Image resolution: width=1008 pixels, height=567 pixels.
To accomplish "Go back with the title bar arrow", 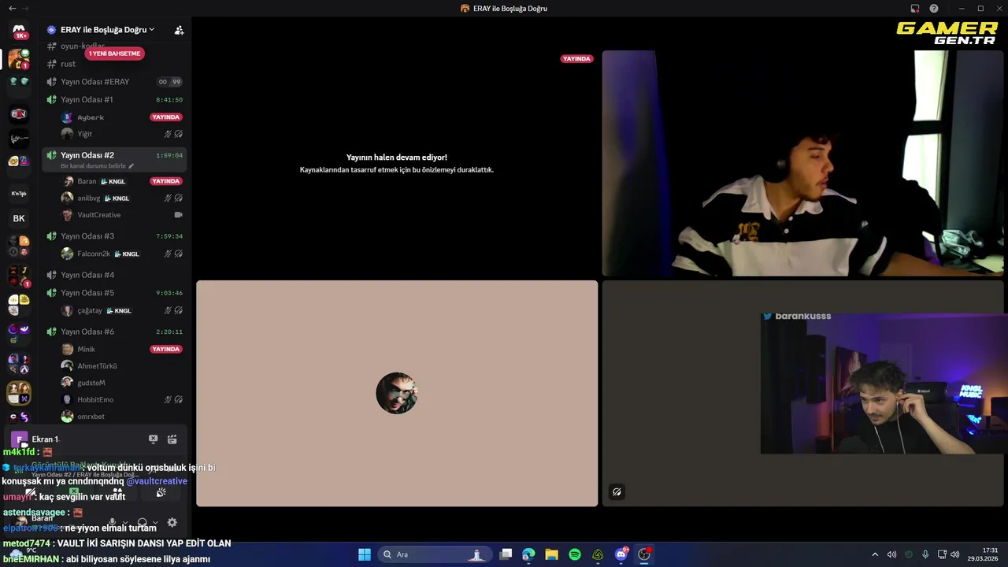I will [x=12, y=9].
